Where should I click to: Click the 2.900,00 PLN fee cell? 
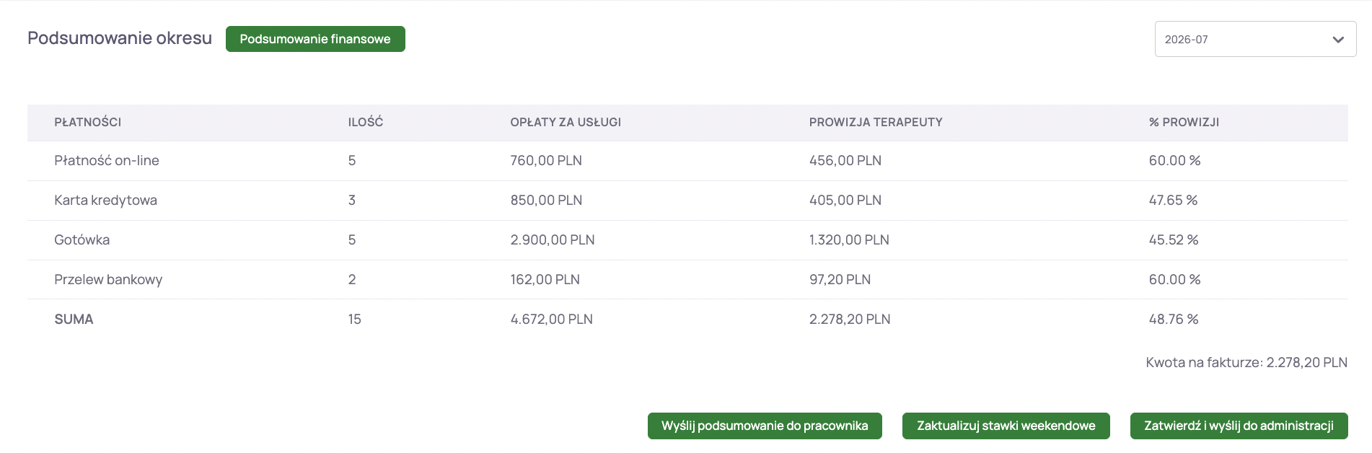(553, 240)
